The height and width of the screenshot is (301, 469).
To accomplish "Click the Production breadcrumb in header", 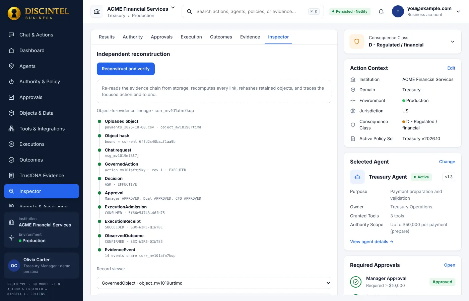I will pos(143,15).
